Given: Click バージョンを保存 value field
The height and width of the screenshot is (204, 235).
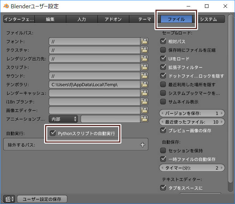Looking at the screenshot, I should [x=192, y=113].
